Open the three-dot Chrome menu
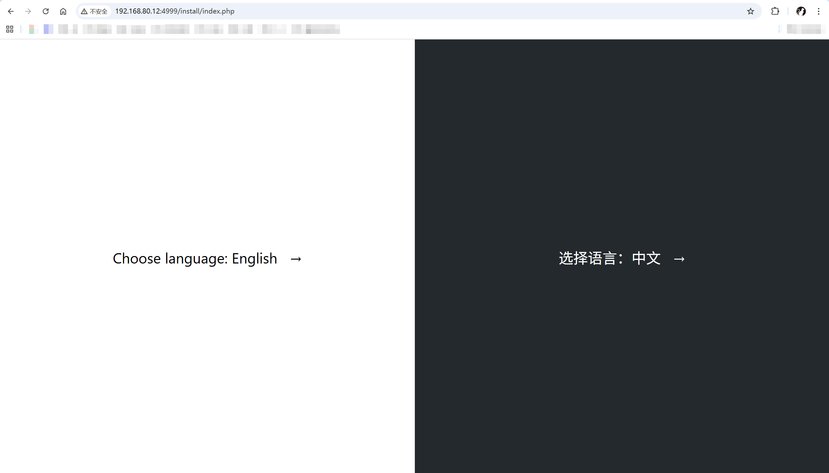Viewport: 829px width, 473px height. pos(819,11)
